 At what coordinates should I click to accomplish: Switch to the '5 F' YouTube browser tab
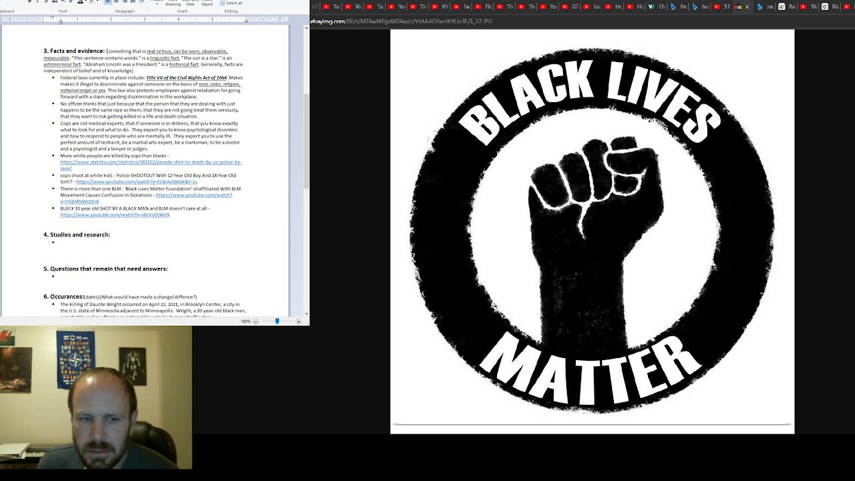(721, 7)
